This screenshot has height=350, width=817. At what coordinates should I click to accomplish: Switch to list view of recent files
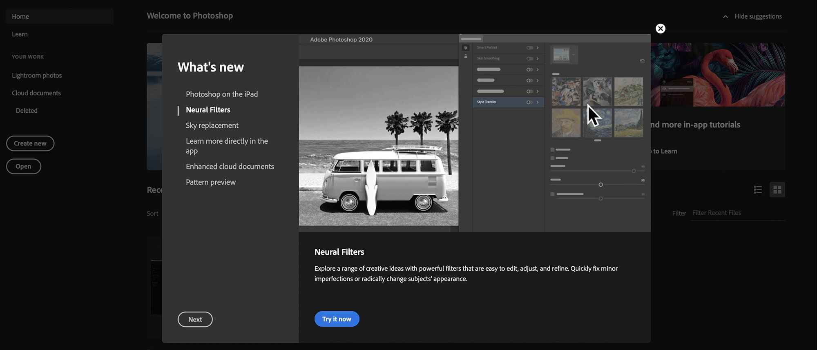point(758,189)
